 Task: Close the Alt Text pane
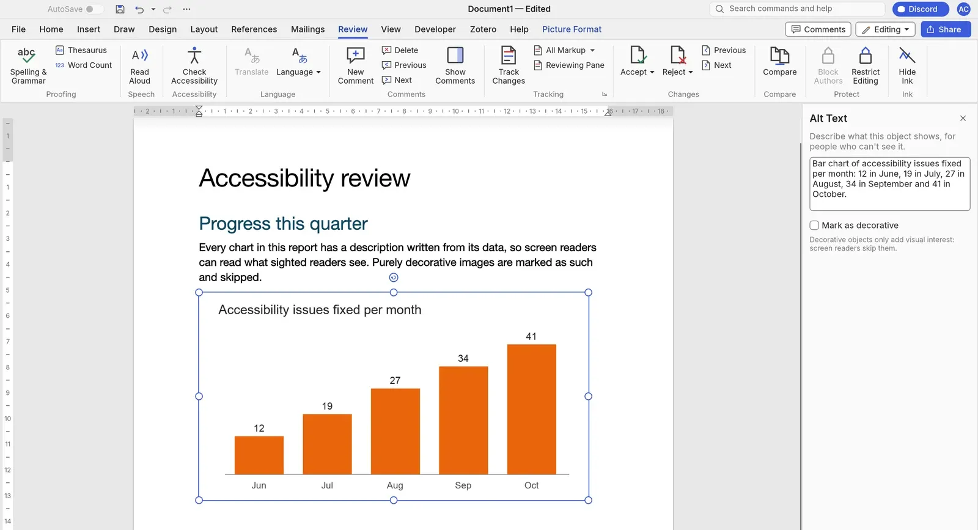pos(963,119)
